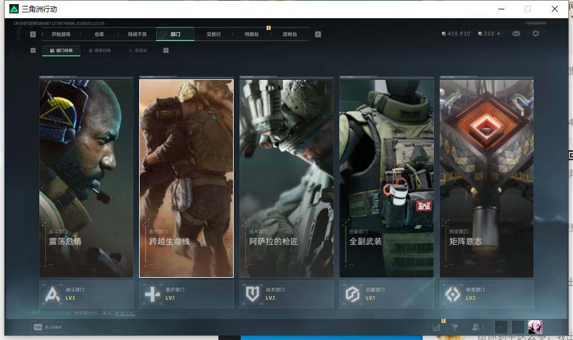Viewport: 573px width, 340px height.
Task: Click the 后勤部门 label in the bottom panel
Action: pos(375,289)
